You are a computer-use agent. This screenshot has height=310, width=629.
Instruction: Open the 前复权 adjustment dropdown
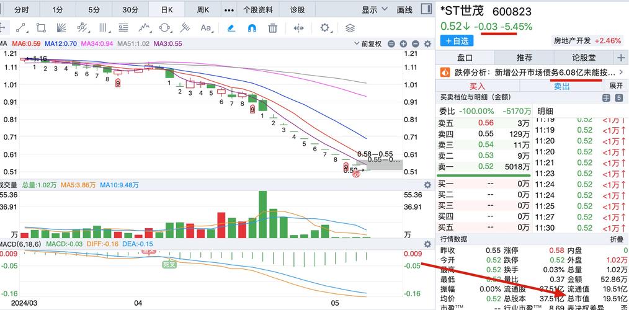(x=368, y=44)
